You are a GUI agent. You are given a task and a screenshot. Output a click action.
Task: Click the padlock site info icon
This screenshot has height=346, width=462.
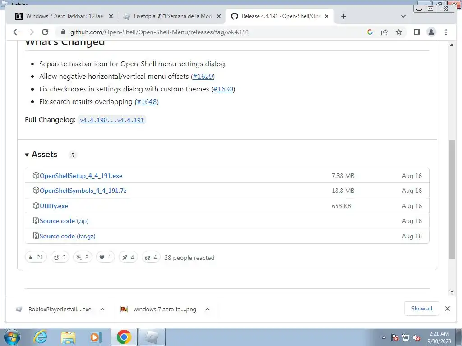62,32
